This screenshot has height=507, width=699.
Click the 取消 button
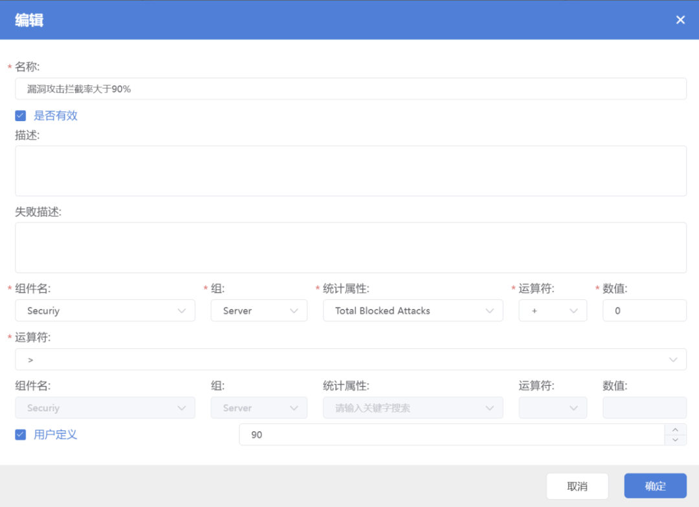pyautogui.click(x=577, y=486)
